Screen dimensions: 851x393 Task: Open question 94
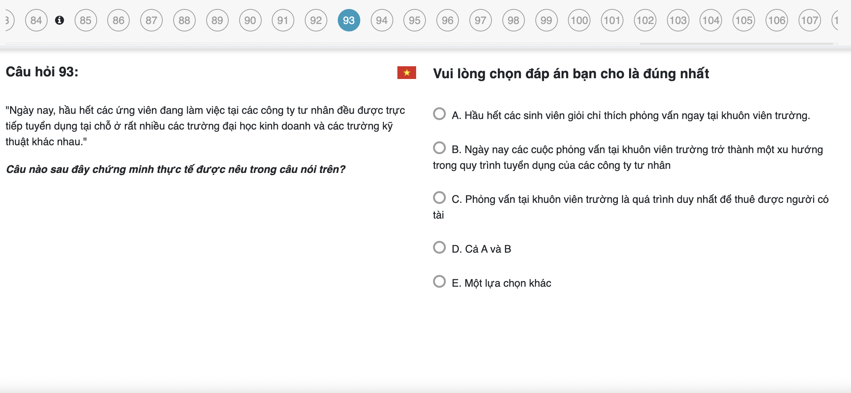pyautogui.click(x=382, y=20)
